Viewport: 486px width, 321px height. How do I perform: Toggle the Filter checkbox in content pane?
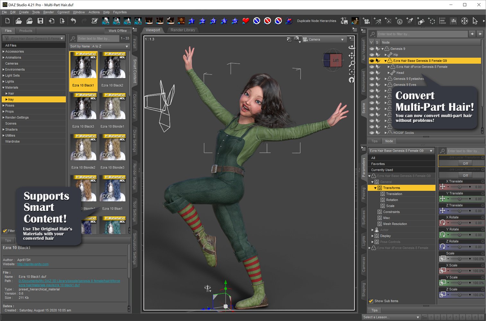5,231
